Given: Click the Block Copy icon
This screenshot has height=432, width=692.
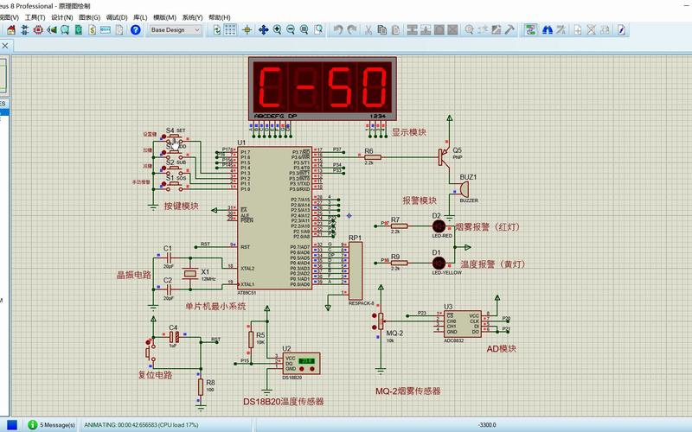Looking at the screenshot, I should click(413, 30).
